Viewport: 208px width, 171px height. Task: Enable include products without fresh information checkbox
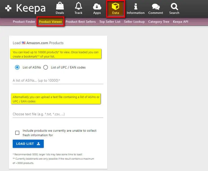[x=17, y=133]
